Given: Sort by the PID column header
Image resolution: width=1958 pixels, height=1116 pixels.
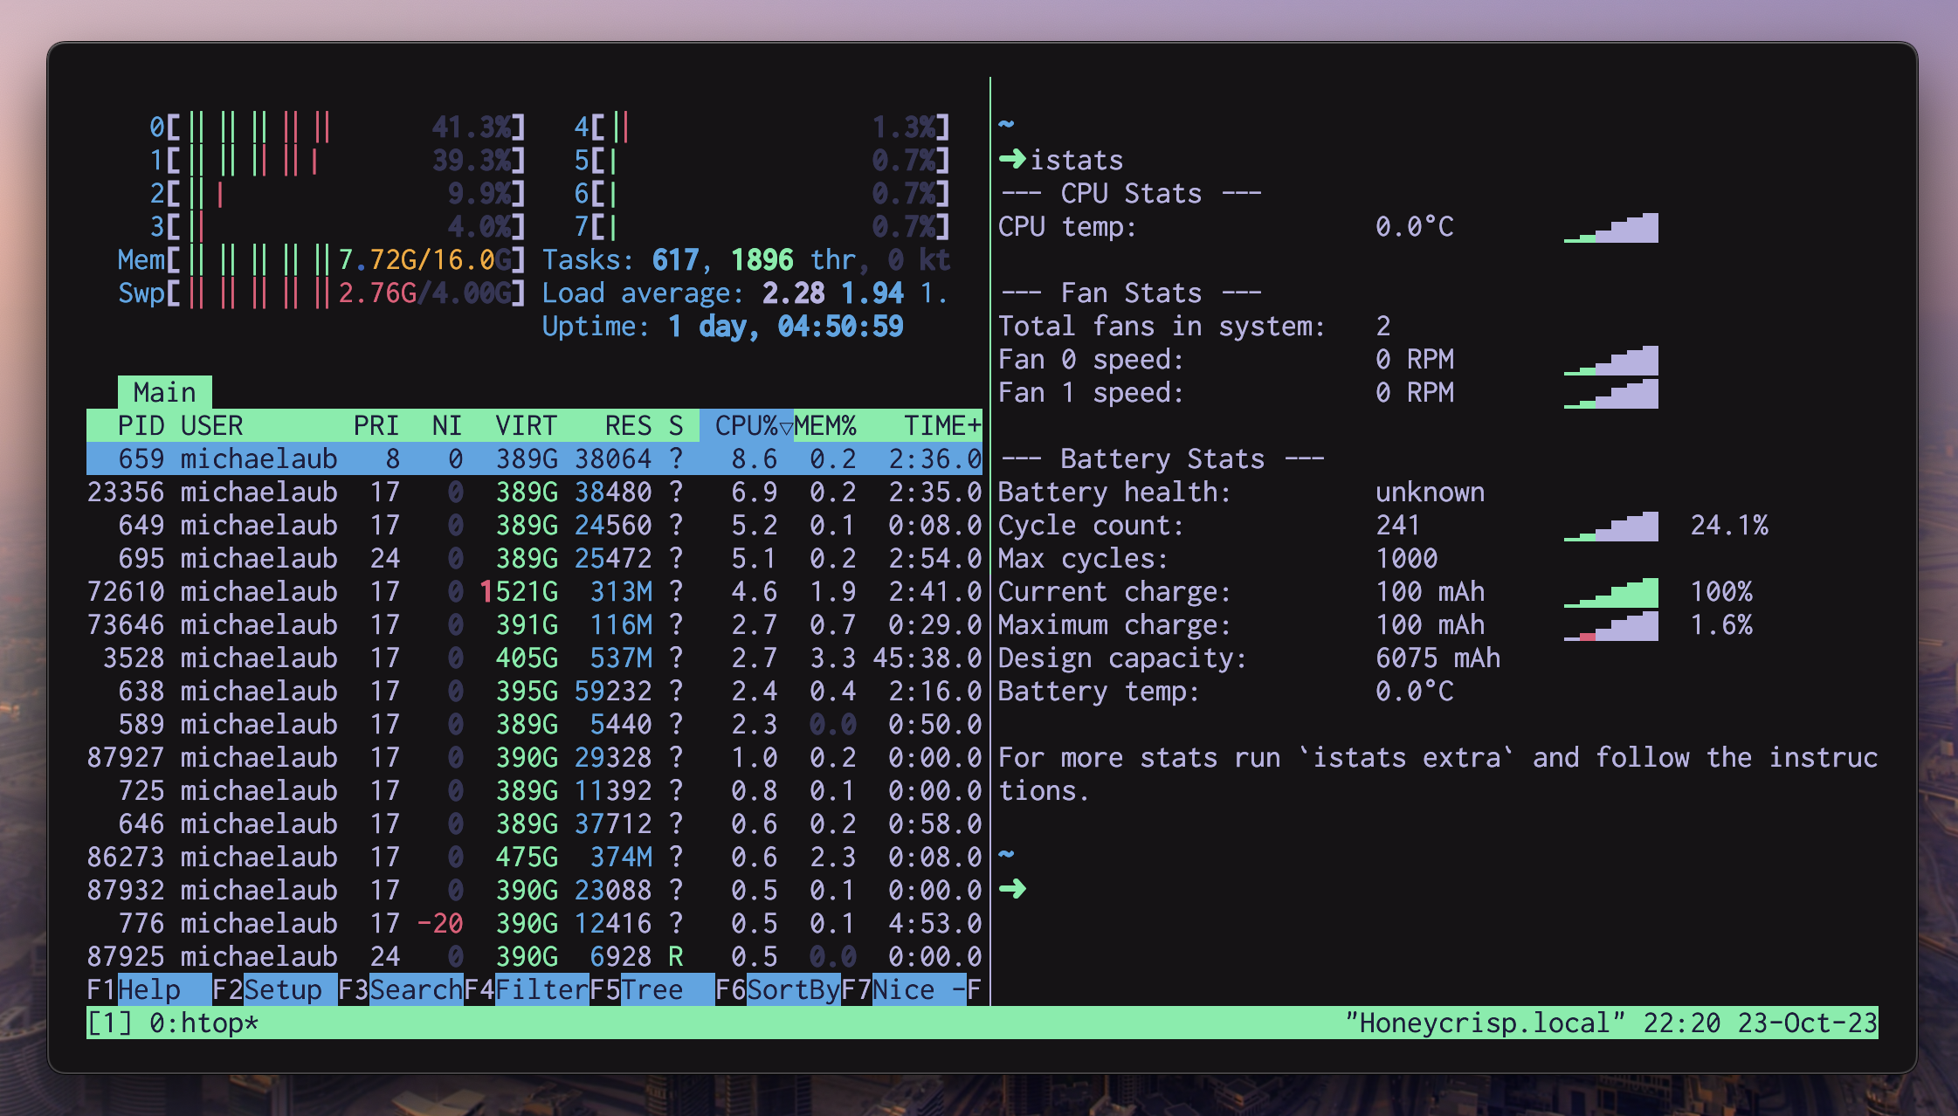Looking at the screenshot, I should click(141, 425).
